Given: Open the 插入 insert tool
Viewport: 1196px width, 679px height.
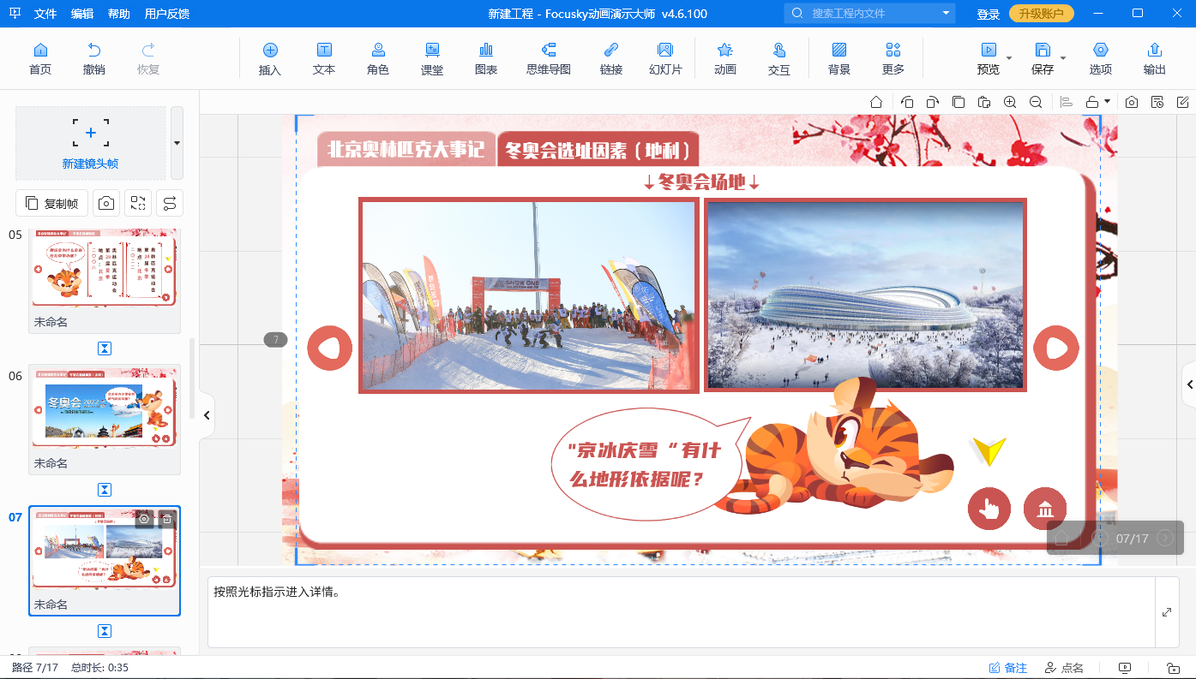Looking at the screenshot, I should [270, 59].
